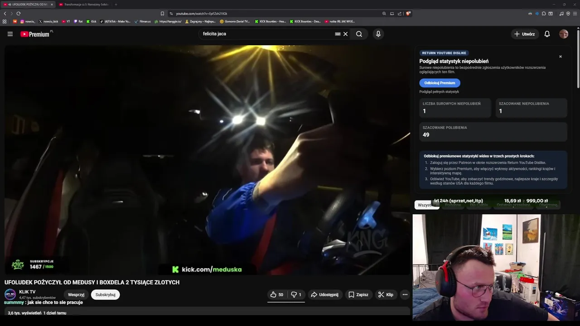Subscribe with the Subskrybuj button

[x=105, y=295]
